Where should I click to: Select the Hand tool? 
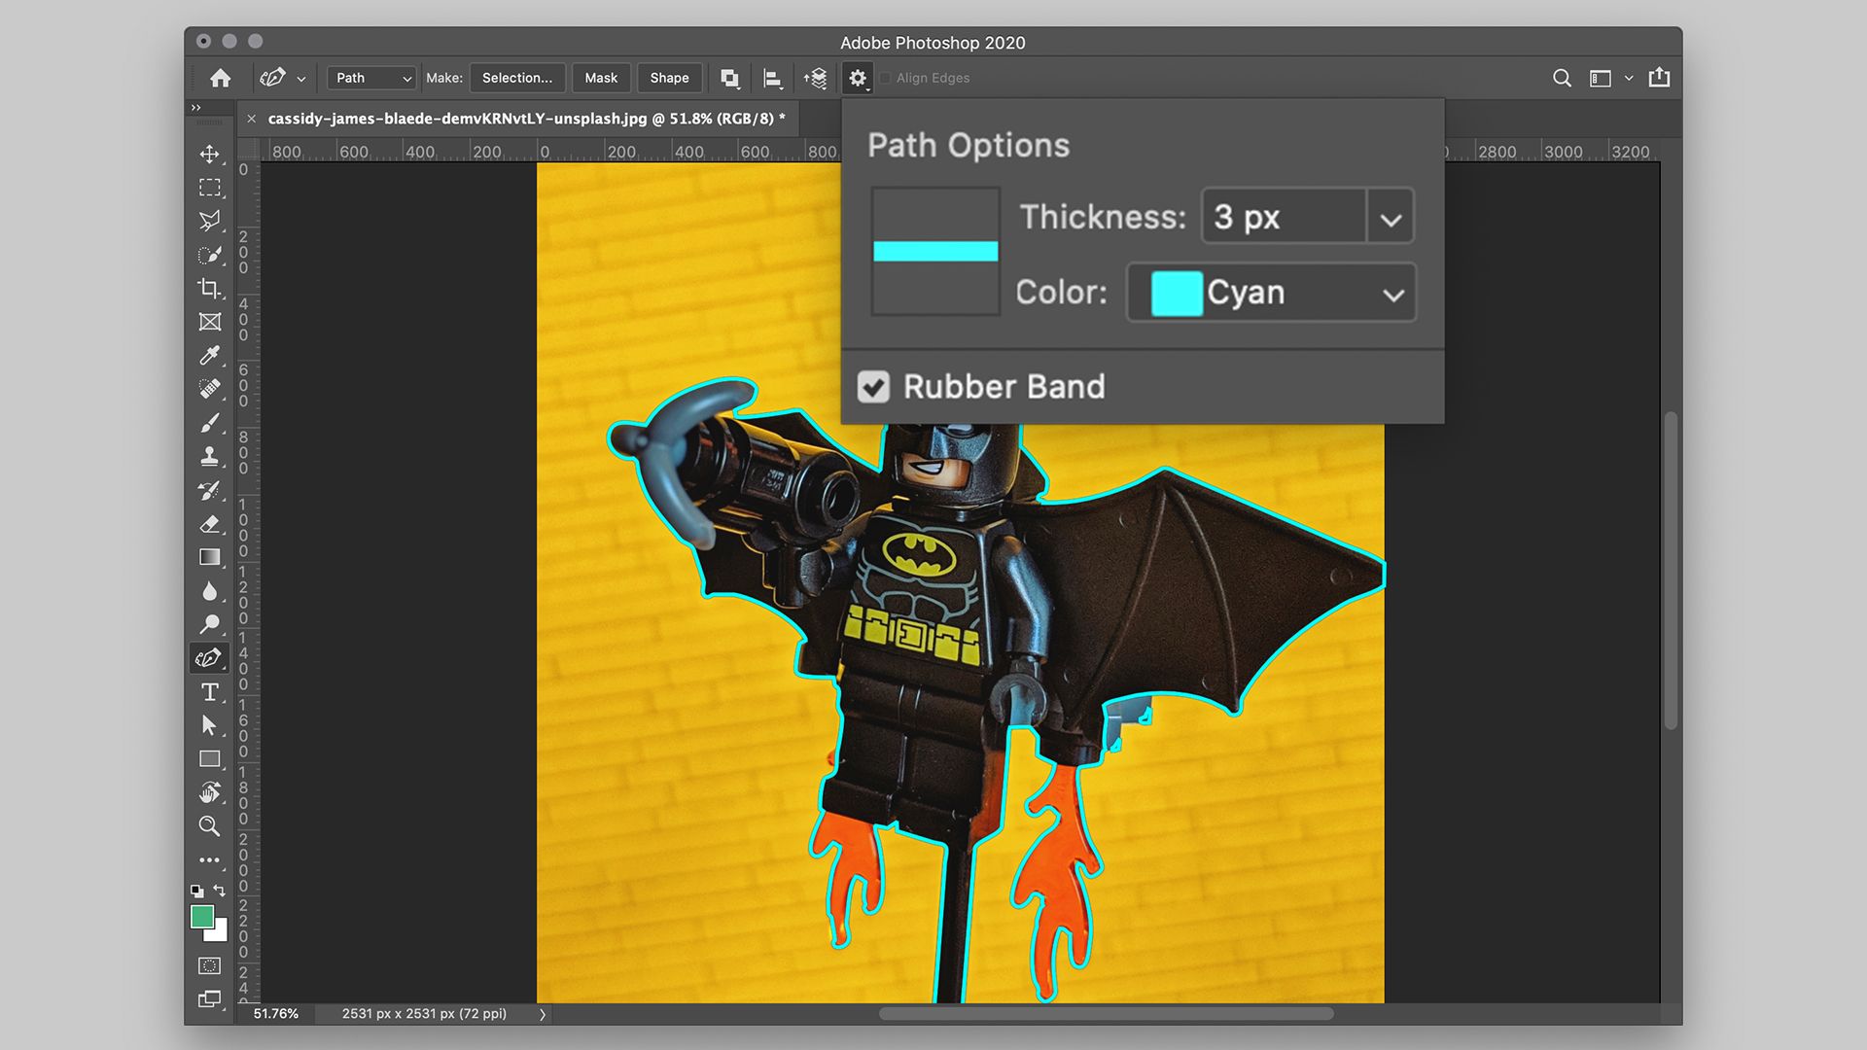209,792
